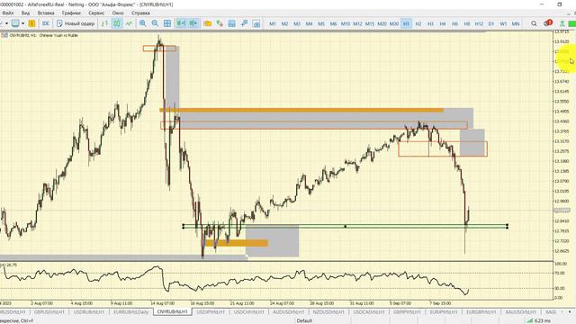The width and height of the screenshot is (576, 324).
Task: Open the Сервис menu
Action: pyautogui.click(x=96, y=13)
